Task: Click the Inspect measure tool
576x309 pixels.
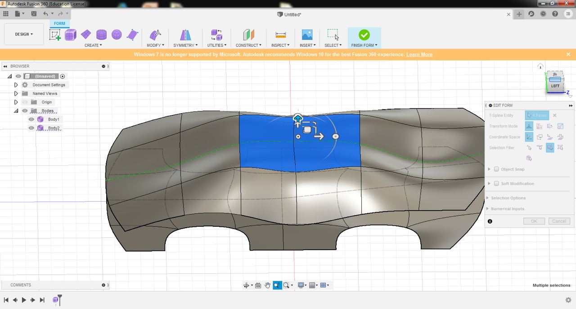Action: coord(280,35)
